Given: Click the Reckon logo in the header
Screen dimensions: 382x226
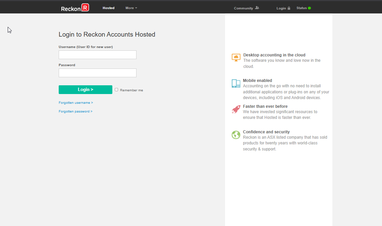Looking at the screenshot, I should coord(75,8).
